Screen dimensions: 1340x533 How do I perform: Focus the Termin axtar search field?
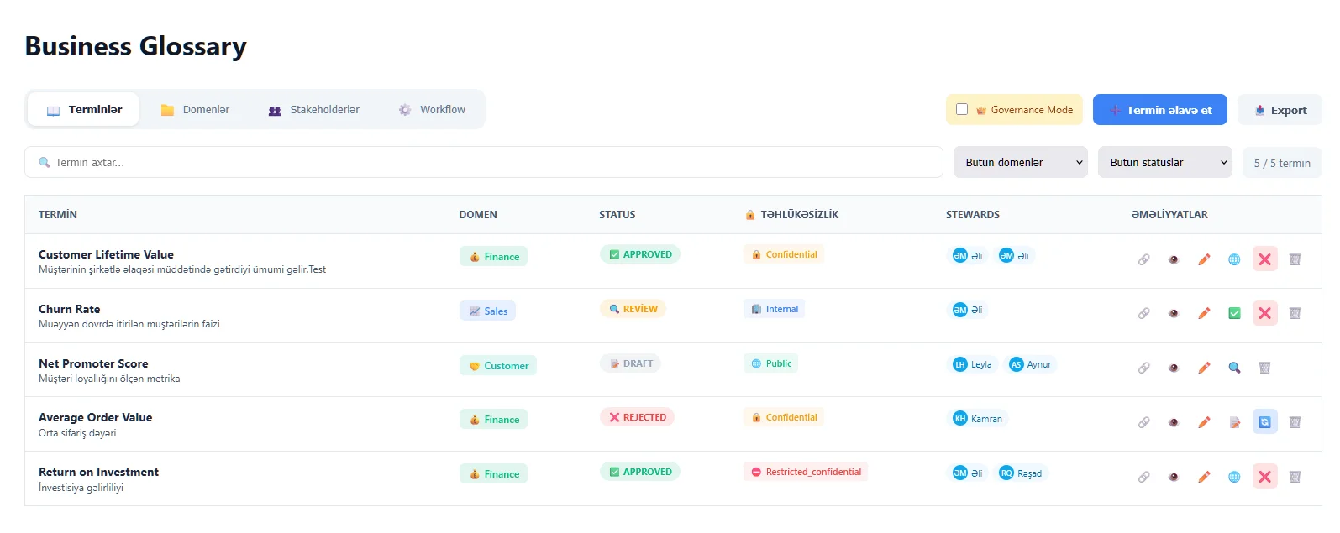(484, 162)
